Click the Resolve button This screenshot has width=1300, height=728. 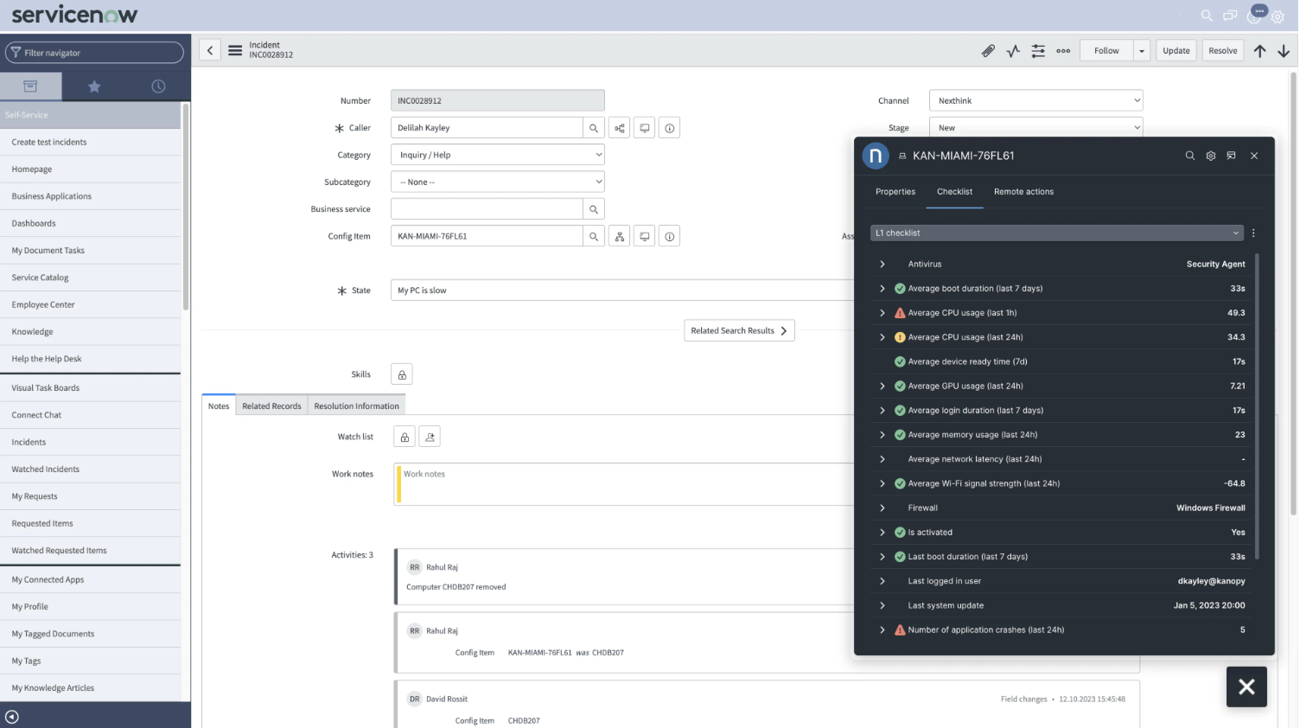coord(1222,51)
